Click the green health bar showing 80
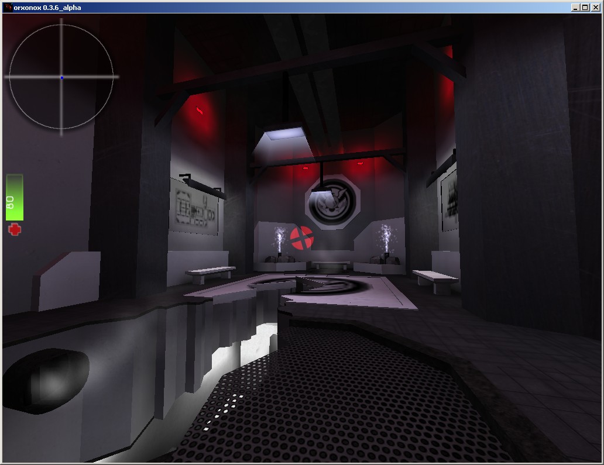 coord(15,198)
